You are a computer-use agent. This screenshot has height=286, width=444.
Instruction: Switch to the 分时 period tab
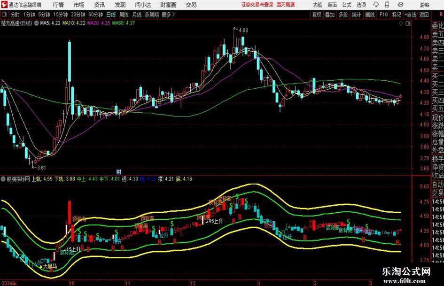[16, 15]
